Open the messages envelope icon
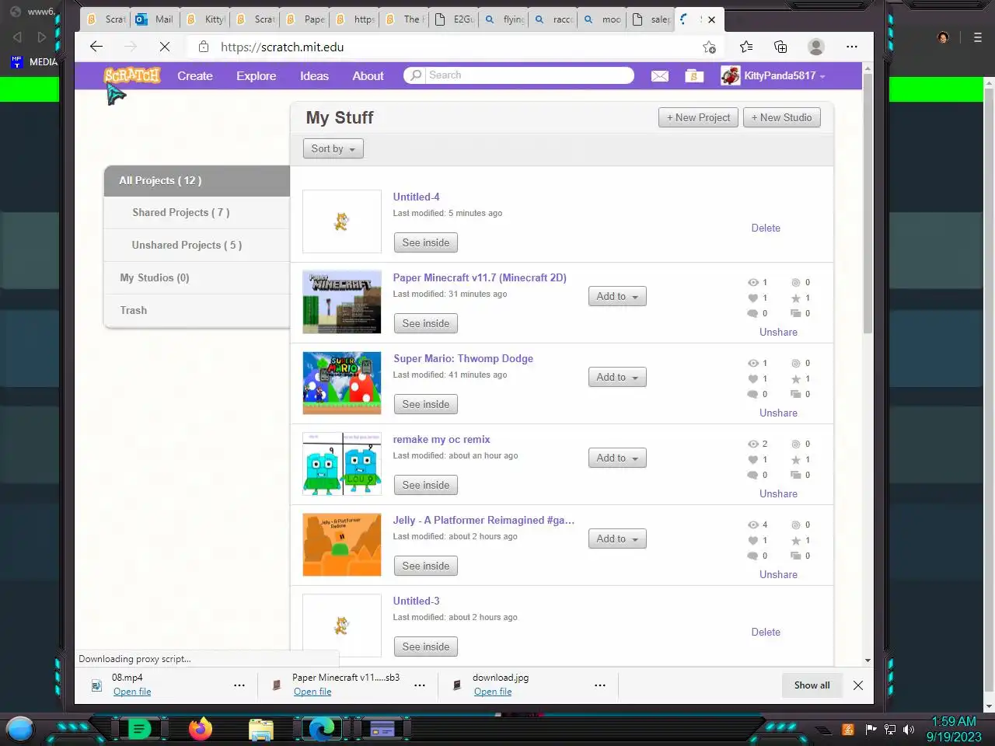This screenshot has height=746, width=995. point(660,75)
